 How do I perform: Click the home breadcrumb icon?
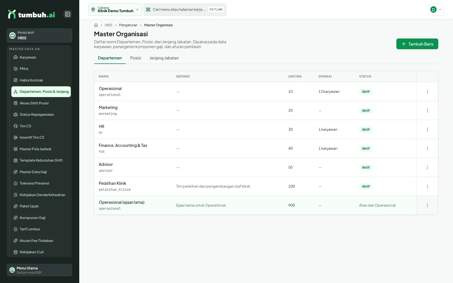(96, 25)
